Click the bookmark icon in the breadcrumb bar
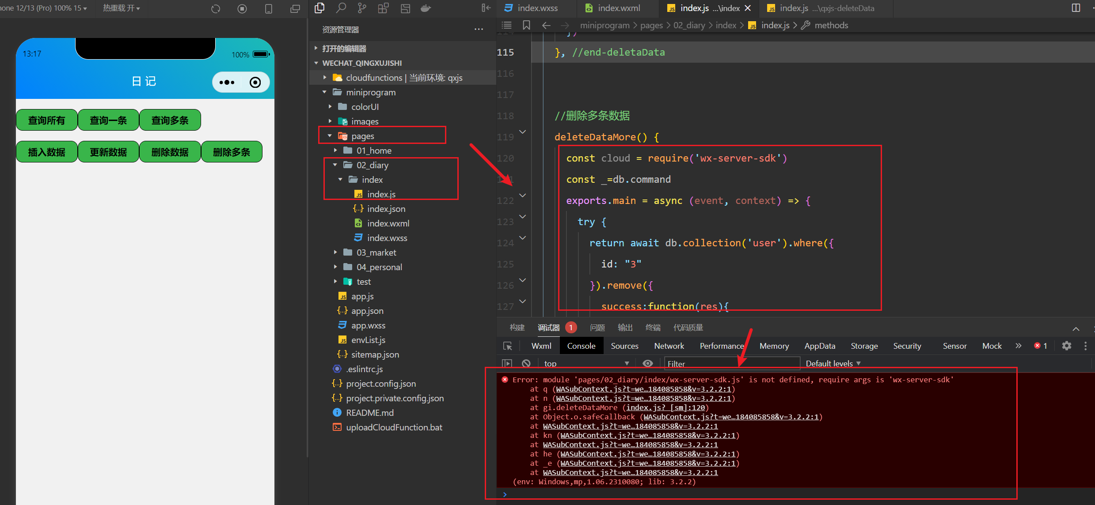 click(526, 25)
